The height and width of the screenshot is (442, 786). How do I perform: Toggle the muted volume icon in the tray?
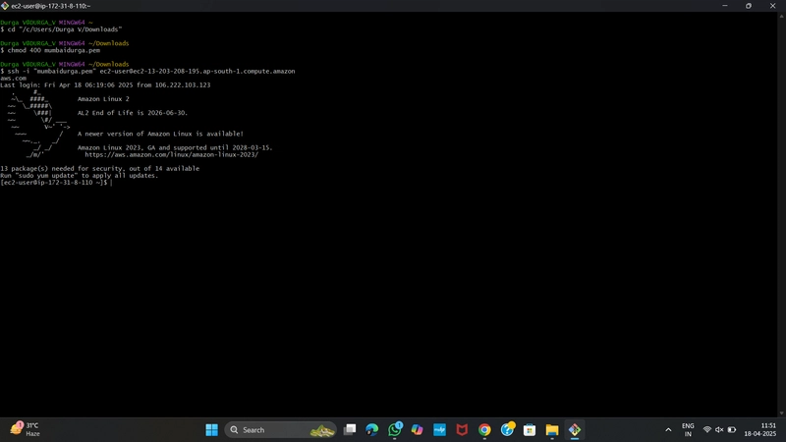click(719, 430)
